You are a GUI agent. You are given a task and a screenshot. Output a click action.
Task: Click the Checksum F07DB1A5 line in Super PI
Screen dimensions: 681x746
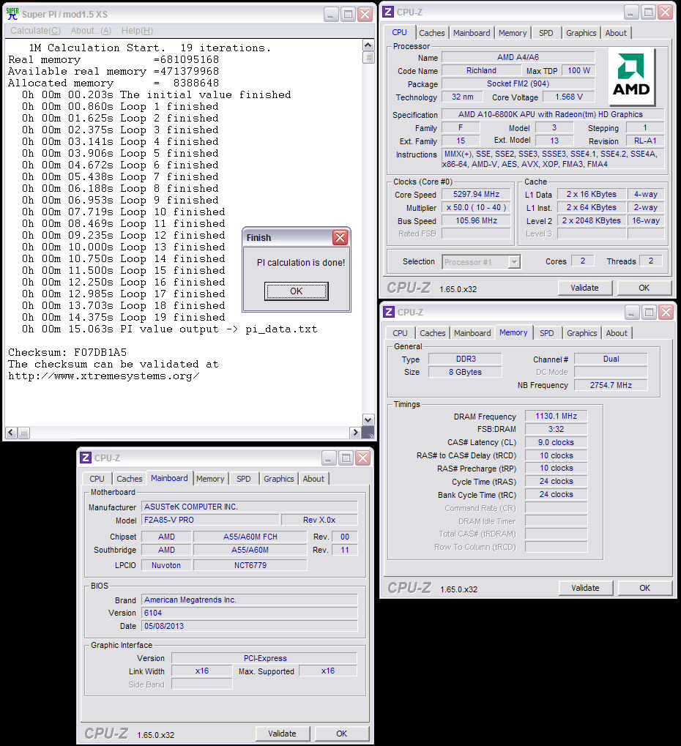pyautogui.click(x=67, y=353)
